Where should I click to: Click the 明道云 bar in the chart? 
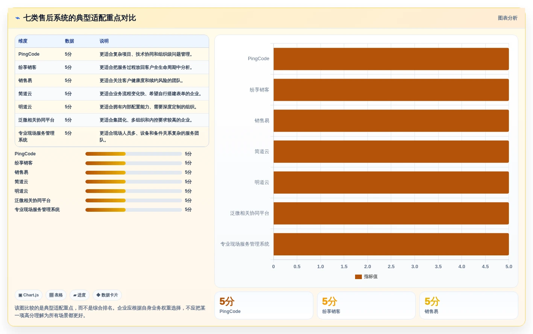point(391,182)
